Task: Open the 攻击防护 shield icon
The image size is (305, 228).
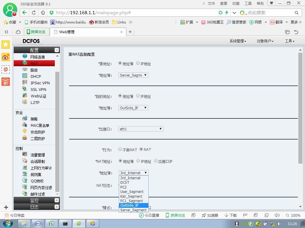Action: click(25, 132)
